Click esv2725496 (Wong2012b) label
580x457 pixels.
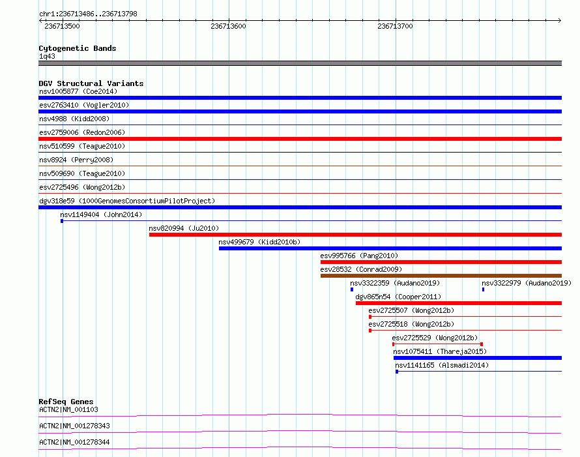[x=82, y=187]
